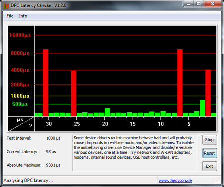
Task: Click the green 500µs axis label
Action: click(x=20, y=104)
